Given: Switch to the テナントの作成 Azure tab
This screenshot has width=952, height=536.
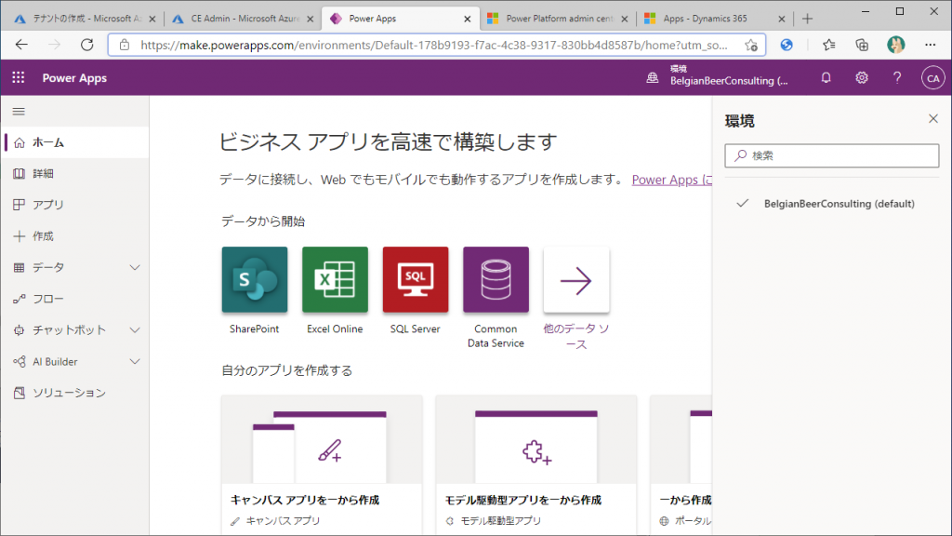Looking at the screenshot, I should pyautogui.click(x=83, y=19).
